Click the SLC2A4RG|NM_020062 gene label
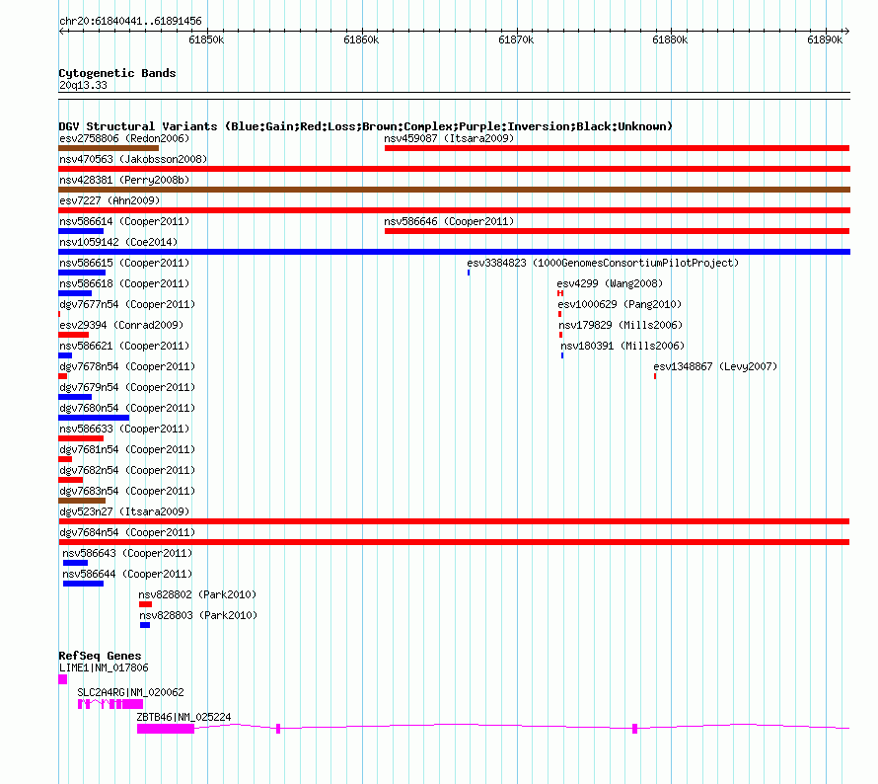This screenshot has width=878, height=784. coord(130,692)
